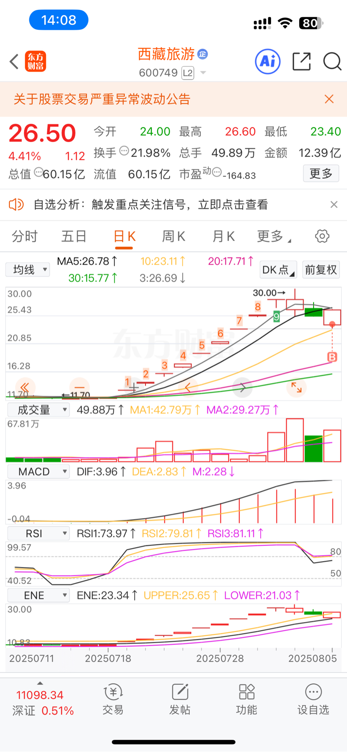Open 自选分析 signal message
The height and width of the screenshot is (752, 347).
click(x=150, y=205)
